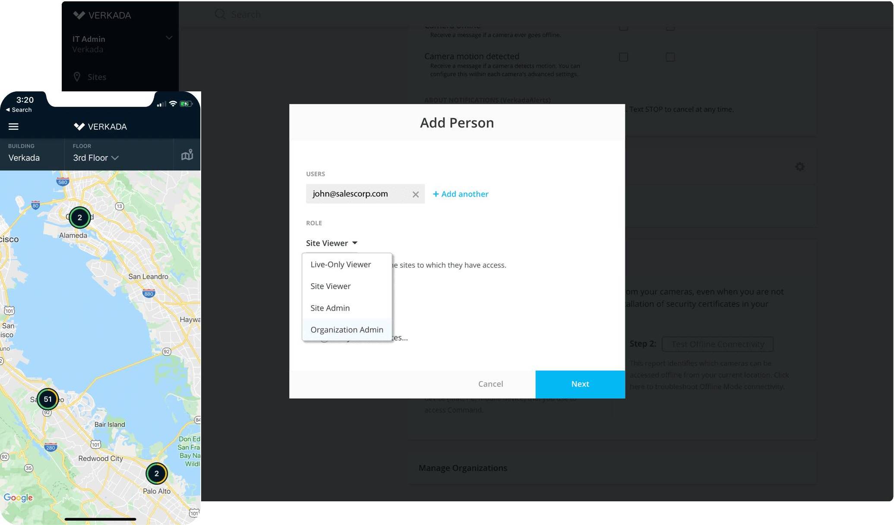Tap the Palo Alto cluster marker with 2
894x525 pixels.
156,473
